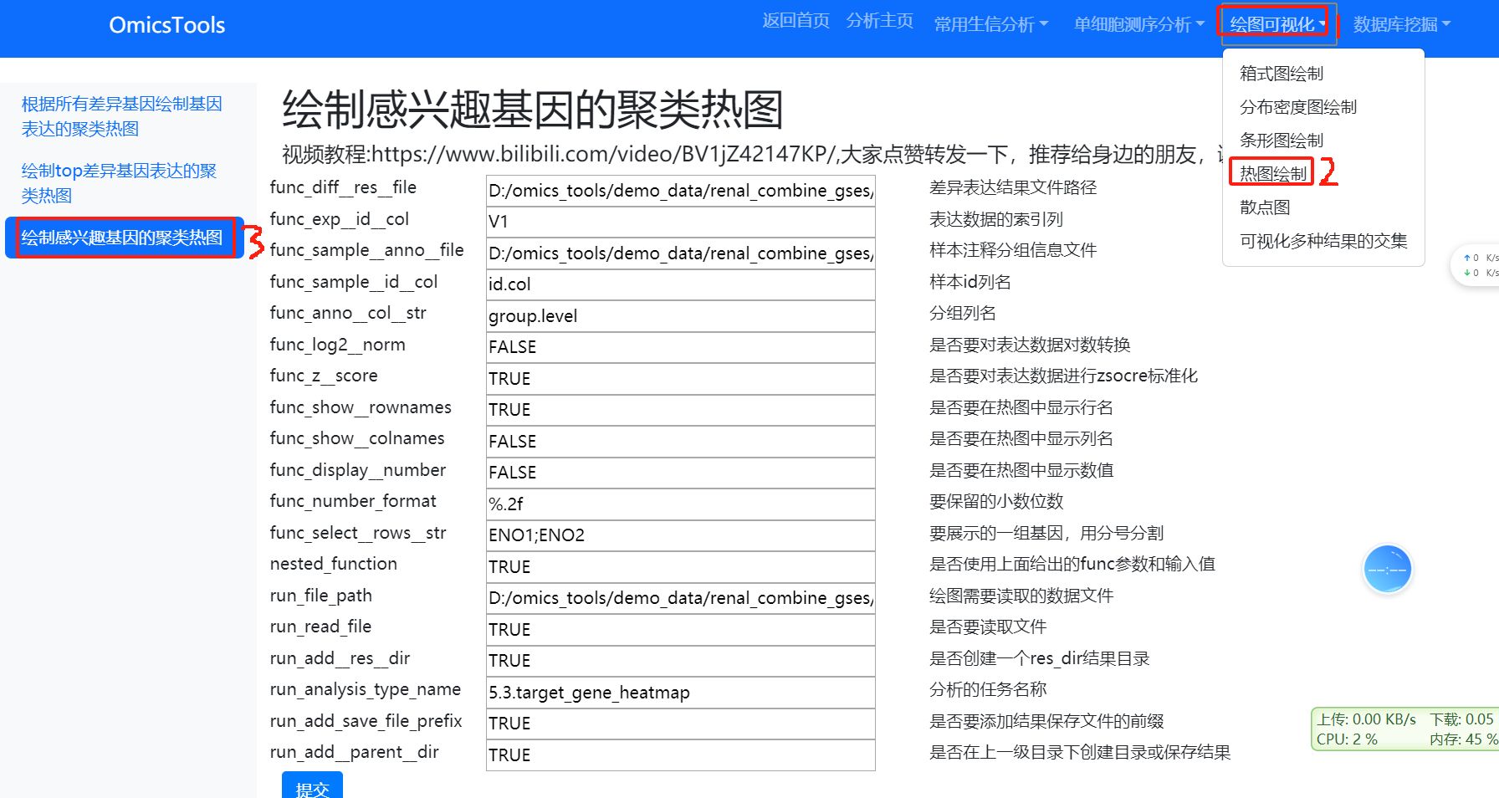1499x798 pixels.
Task: Click func_log2_norm FALSE field
Action: 681,347
